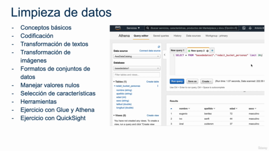Select the apellido (string) column
269x151 pixels.
tap(124, 94)
